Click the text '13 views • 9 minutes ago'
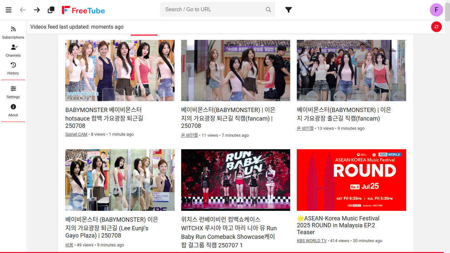 coord(341,128)
